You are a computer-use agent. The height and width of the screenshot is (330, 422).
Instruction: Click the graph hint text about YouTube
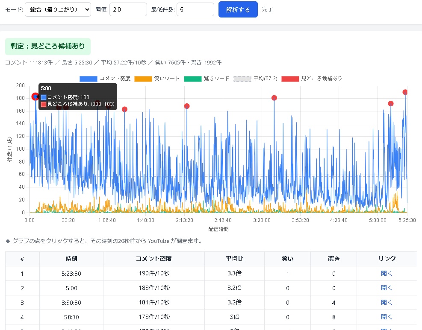coord(104,241)
